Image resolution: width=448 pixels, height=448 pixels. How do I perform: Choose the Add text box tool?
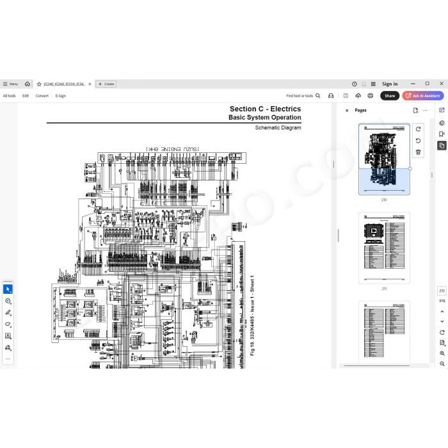click(x=8, y=336)
